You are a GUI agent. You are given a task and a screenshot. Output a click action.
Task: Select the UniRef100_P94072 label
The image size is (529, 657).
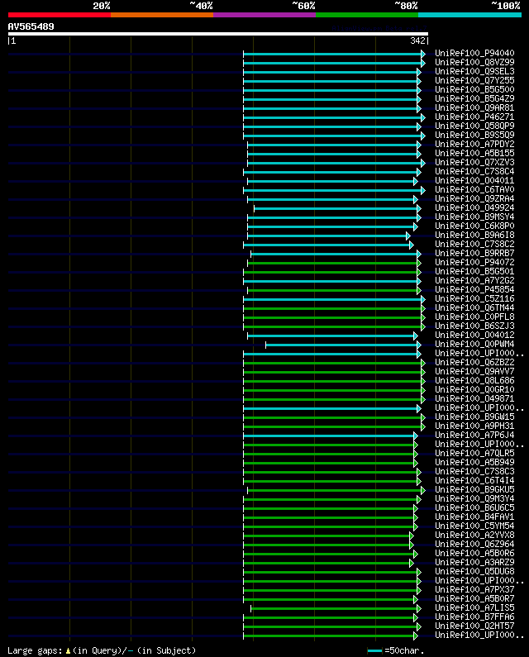point(474,262)
